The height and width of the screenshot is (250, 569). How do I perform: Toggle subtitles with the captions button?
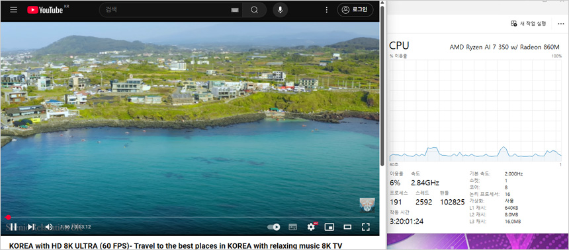tap(293, 227)
